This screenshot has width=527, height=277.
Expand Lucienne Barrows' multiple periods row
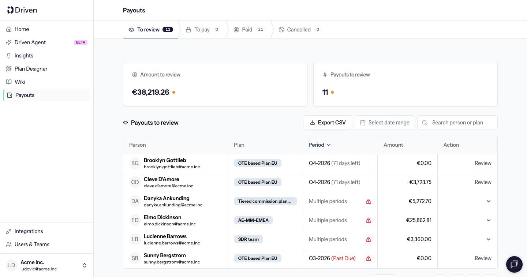pos(488,239)
